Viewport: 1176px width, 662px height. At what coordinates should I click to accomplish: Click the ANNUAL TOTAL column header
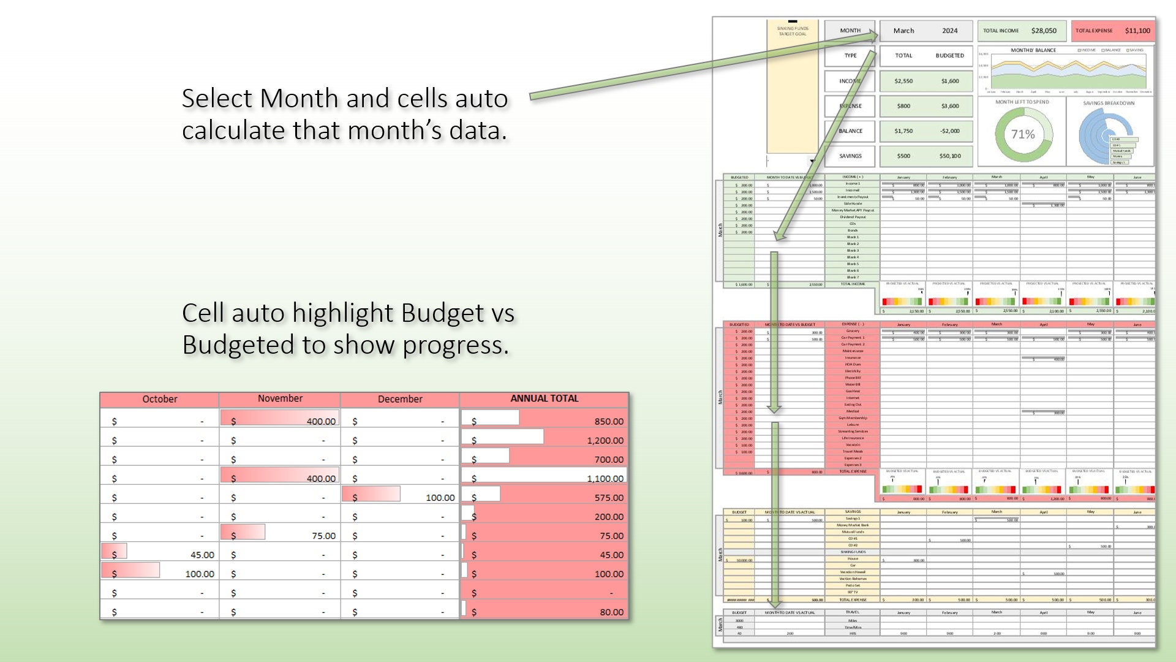coord(544,398)
